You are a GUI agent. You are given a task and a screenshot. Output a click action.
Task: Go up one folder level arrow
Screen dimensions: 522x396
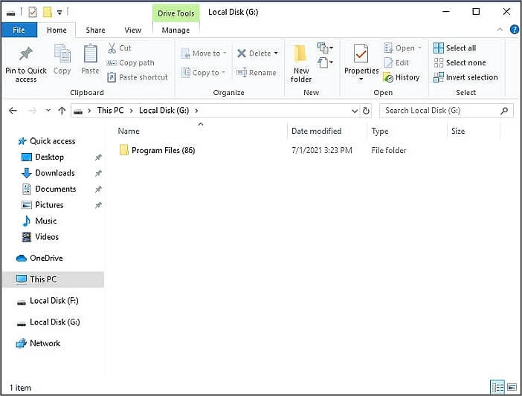pos(62,111)
